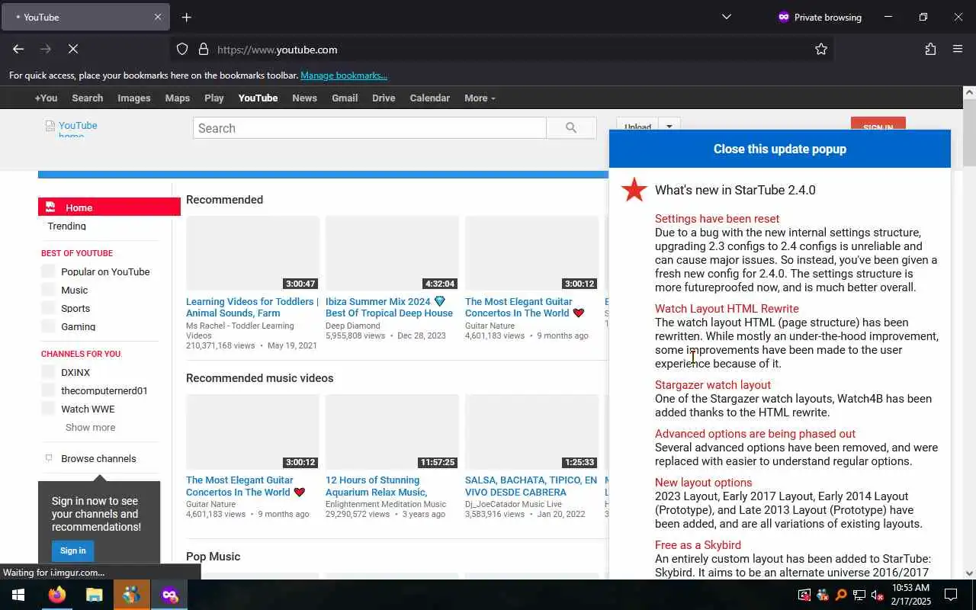Click the YouTube search field

[370, 128]
